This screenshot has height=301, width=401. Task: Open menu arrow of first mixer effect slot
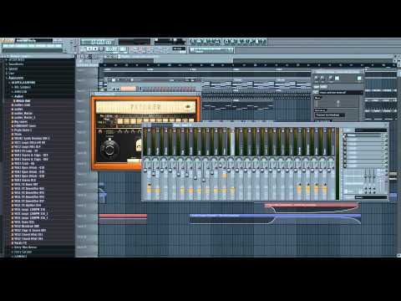(346, 135)
